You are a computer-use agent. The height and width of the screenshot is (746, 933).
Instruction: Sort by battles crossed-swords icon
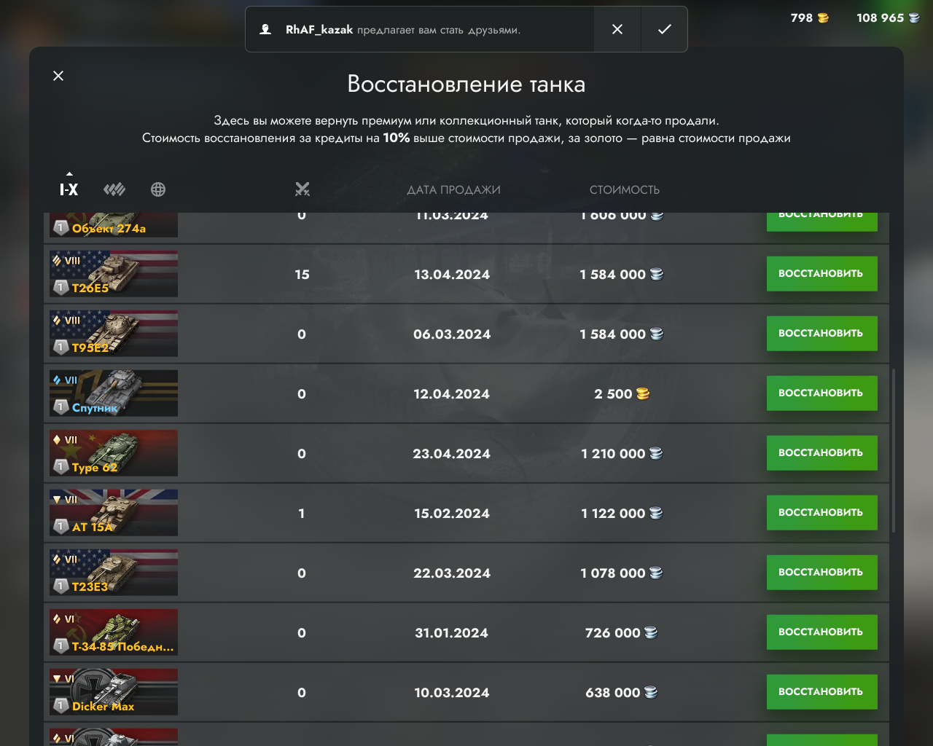coord(302,189)
